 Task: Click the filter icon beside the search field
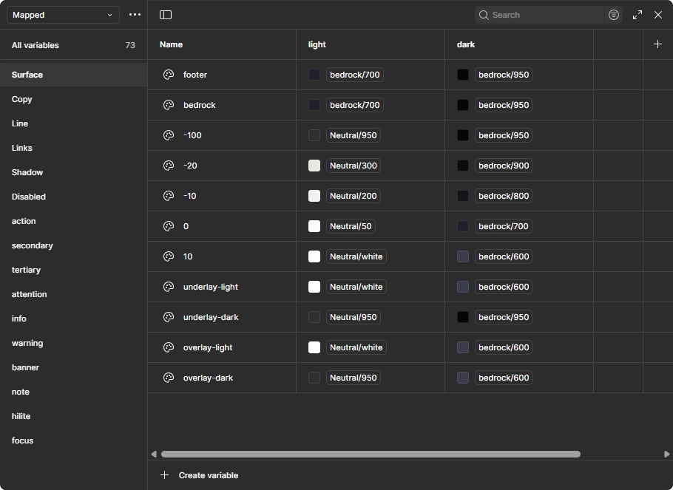[x=613, y=15]
